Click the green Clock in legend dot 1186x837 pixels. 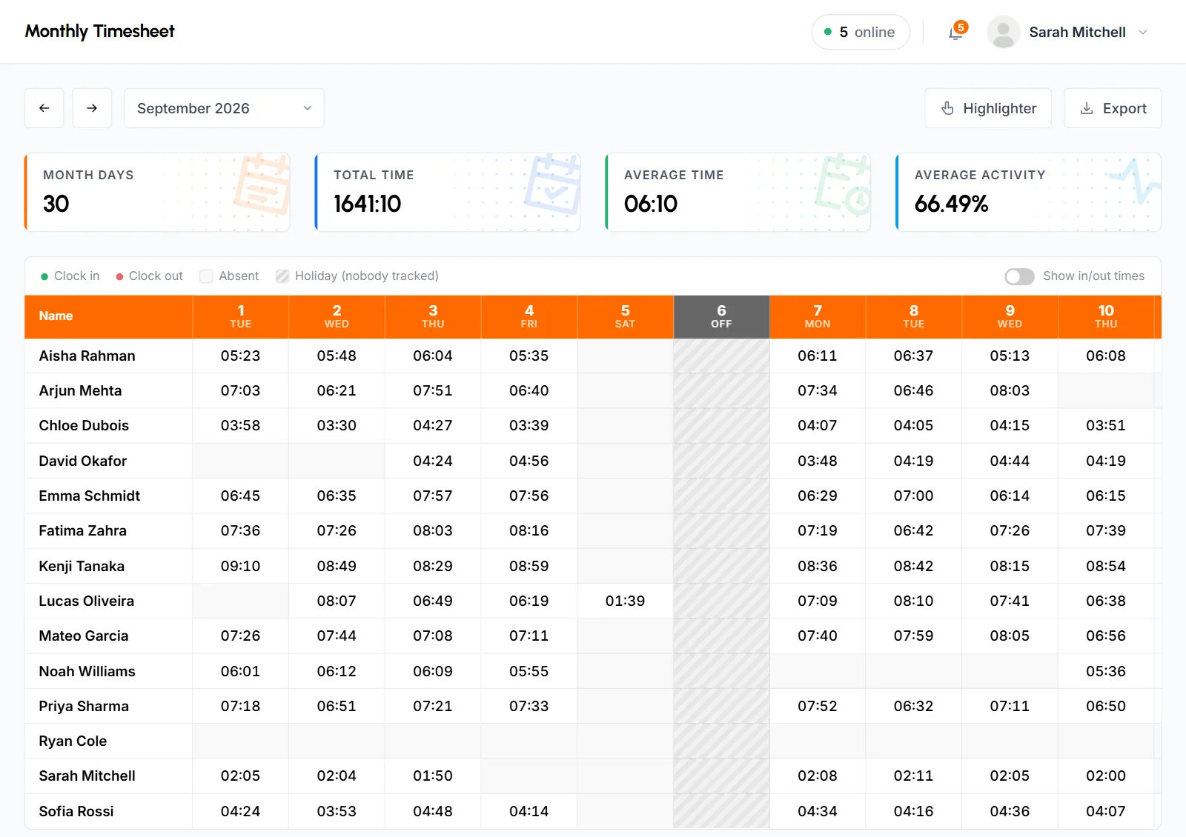[x=44, y=276]
